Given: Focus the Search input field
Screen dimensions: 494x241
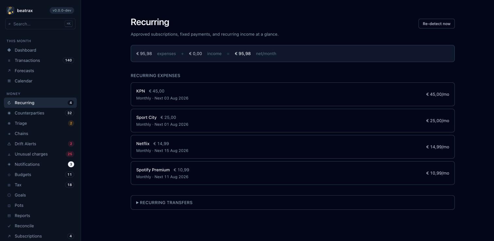Looking at the screenshot, I should point(40,24).
